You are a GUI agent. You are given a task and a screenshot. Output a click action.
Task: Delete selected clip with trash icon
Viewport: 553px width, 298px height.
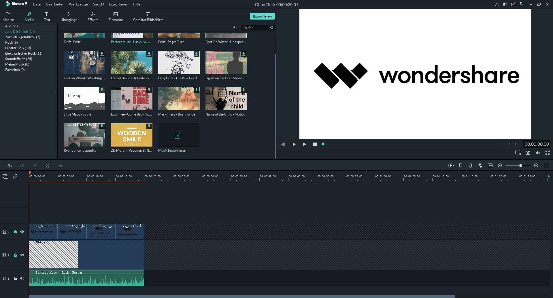coord(35,166)
